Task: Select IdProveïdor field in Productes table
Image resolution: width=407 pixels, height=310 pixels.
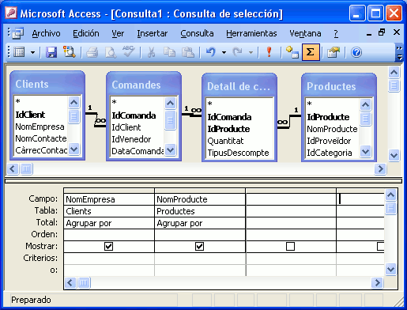Action: point(329,141)
